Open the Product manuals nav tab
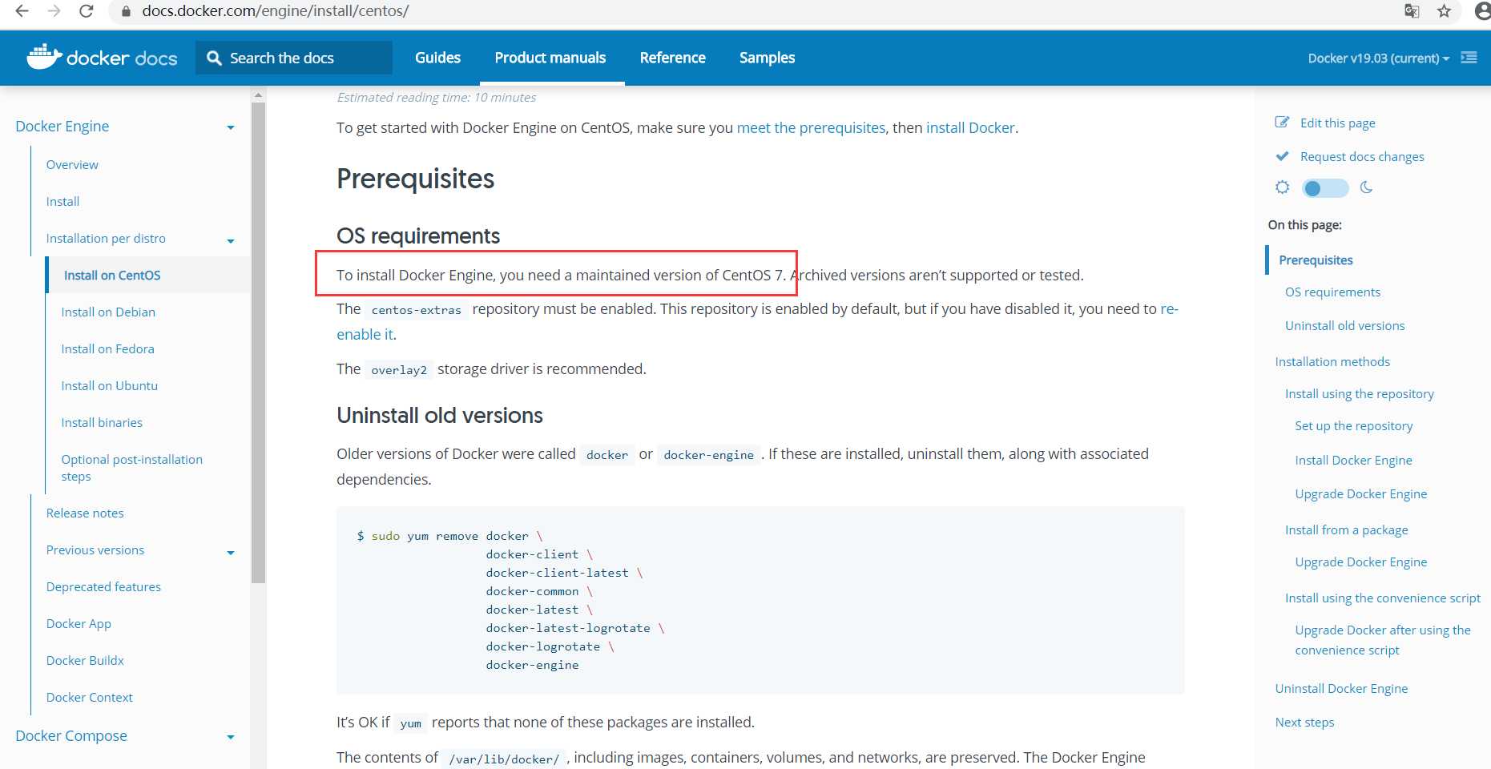The height and width of the screenshot is (769, 1491). [x=550, y=58]
